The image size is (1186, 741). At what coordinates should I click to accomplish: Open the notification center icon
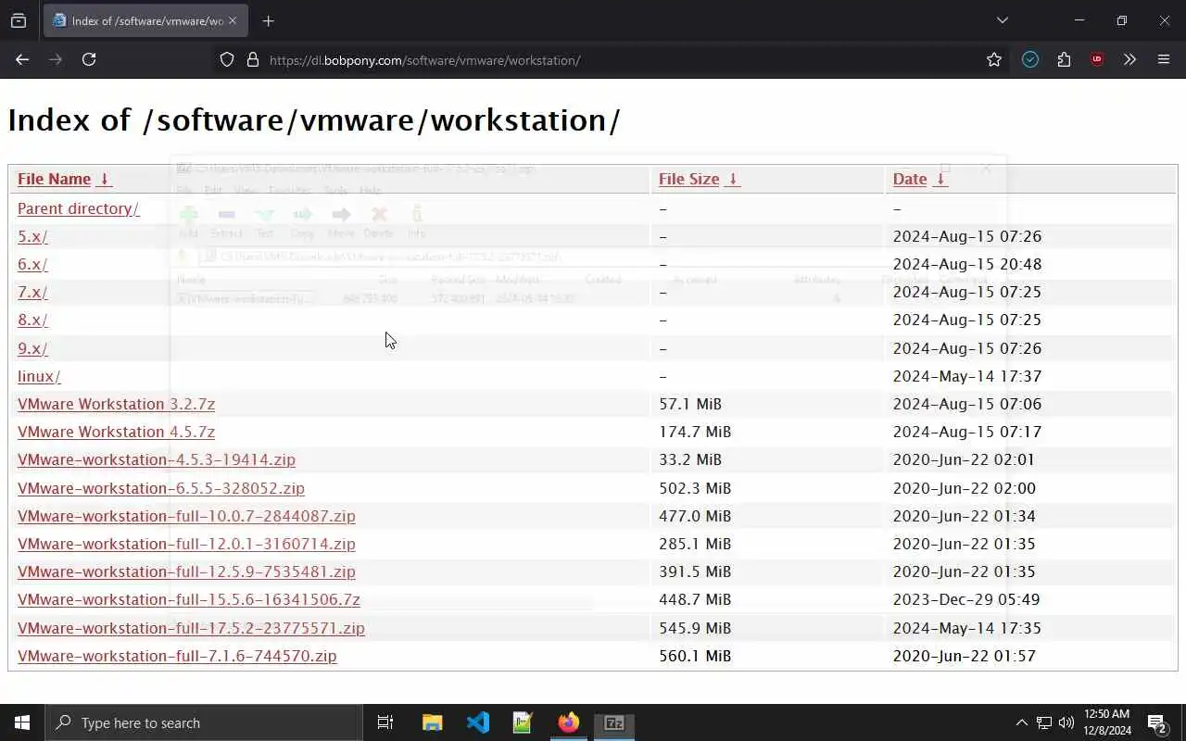(1157, 722)
